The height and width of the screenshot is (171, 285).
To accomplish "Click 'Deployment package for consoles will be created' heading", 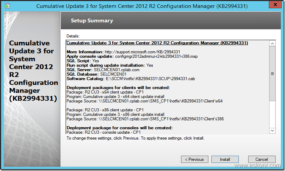I will (x=119, y=128).
